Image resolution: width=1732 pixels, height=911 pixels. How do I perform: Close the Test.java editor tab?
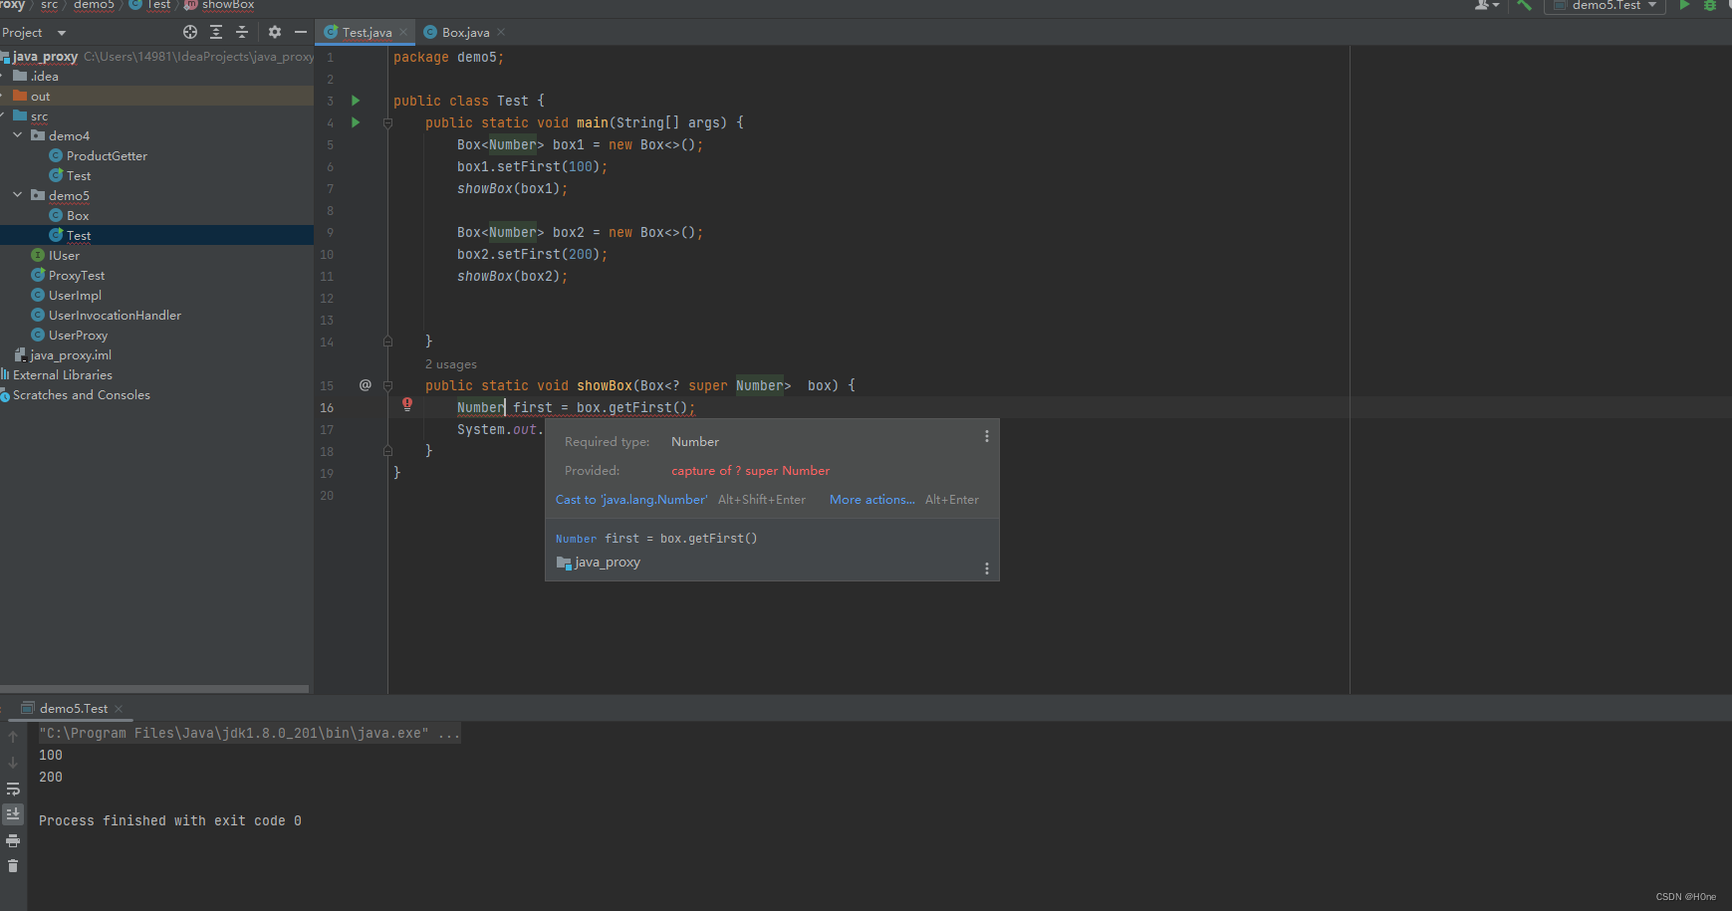coord(403,33)
